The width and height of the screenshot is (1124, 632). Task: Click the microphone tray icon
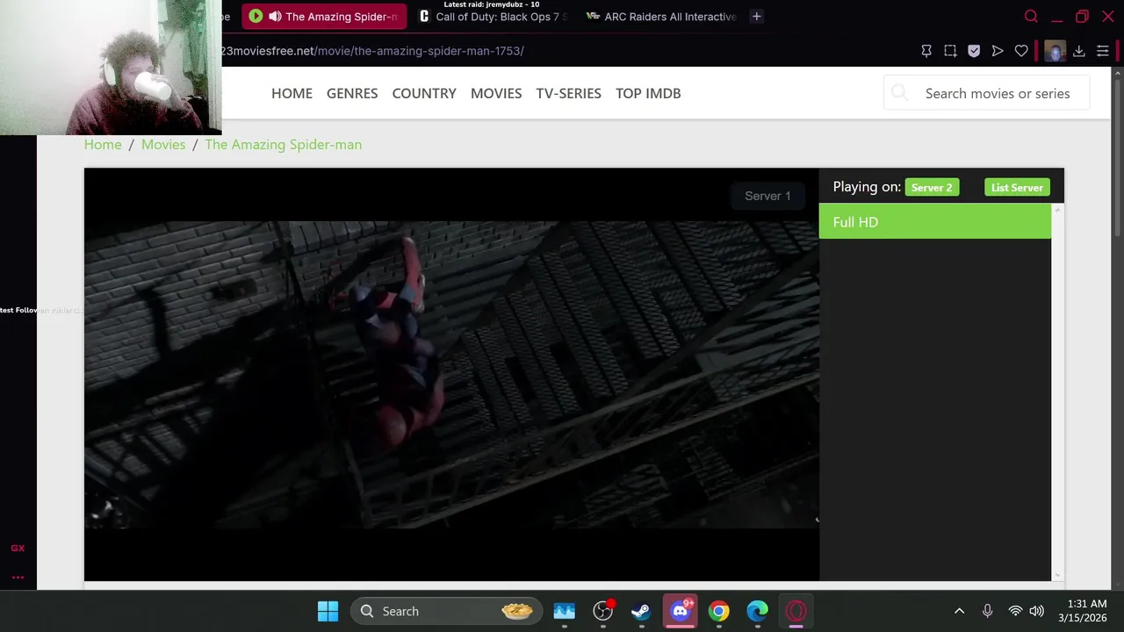tap(987, 611)
